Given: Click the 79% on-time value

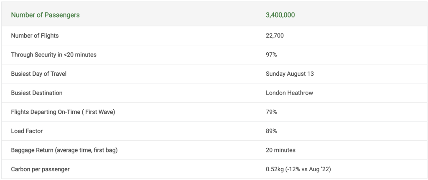Looking at the screenshot, I should [271, 112].
